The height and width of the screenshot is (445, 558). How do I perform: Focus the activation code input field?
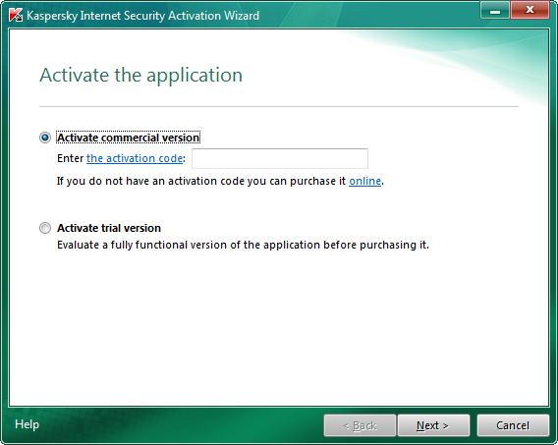point(280,159)
